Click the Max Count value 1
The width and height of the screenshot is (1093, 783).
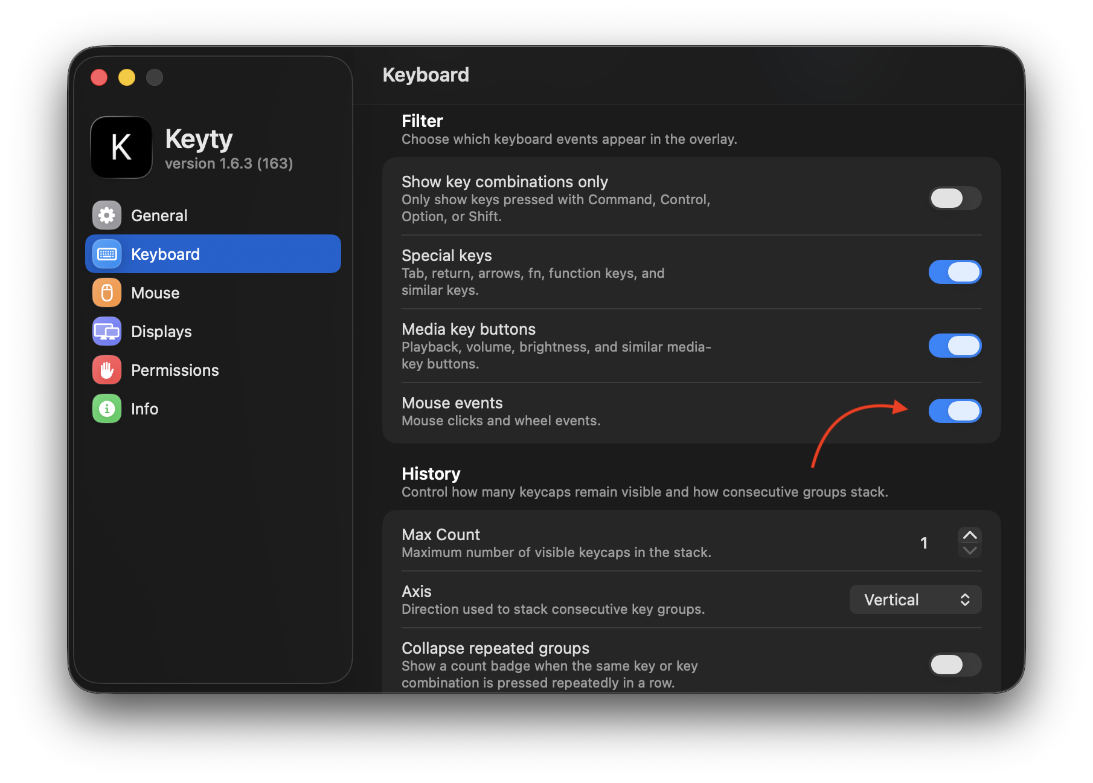[924, 543]
